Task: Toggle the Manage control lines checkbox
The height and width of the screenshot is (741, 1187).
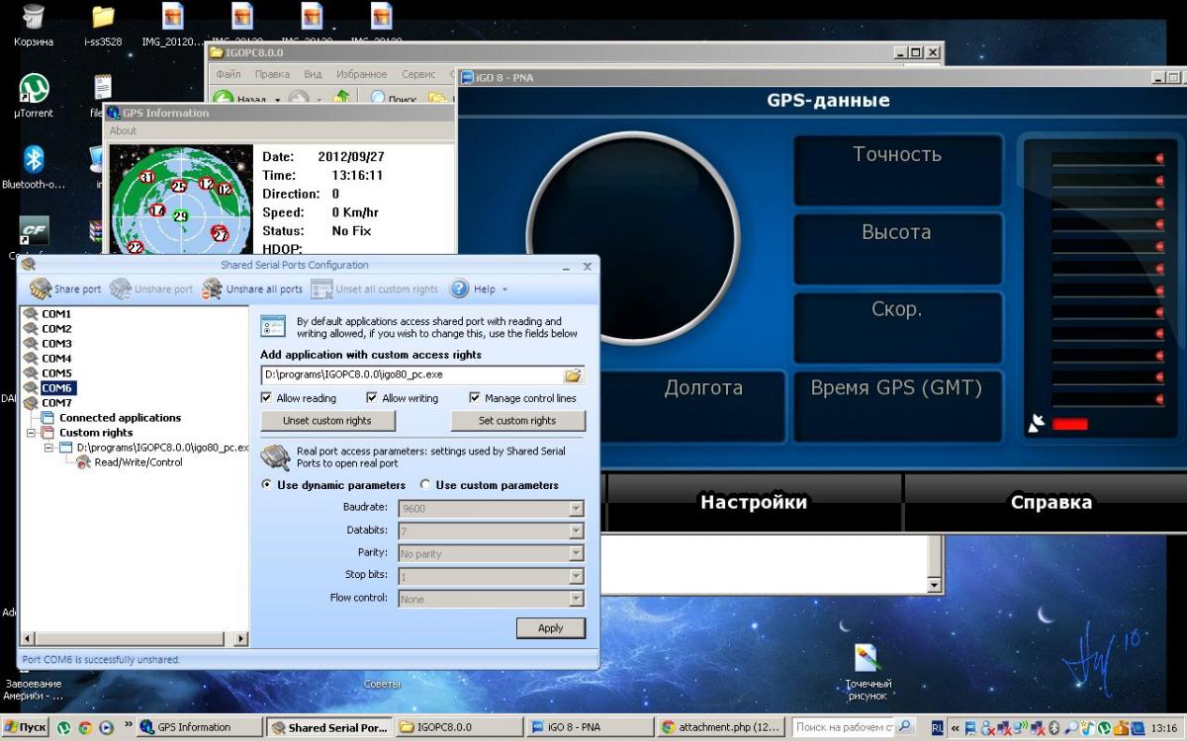Action: (475, 398)
